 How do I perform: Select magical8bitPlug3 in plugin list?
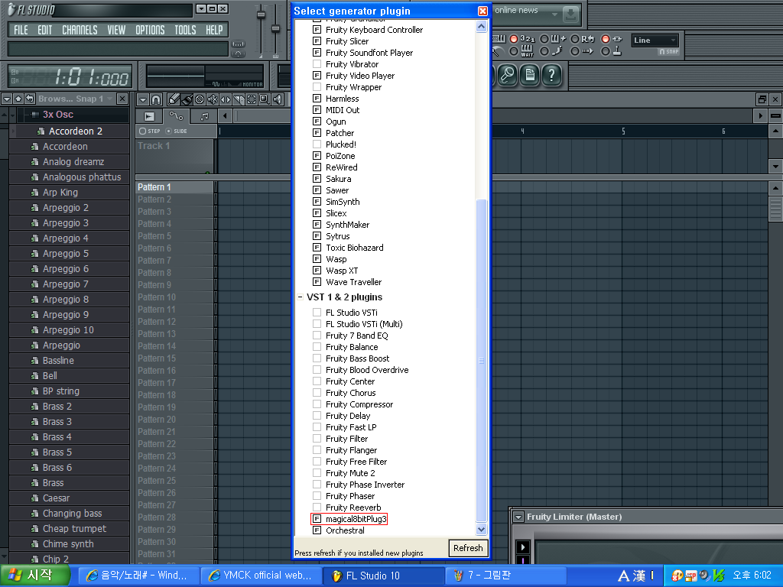coord(356,519)
